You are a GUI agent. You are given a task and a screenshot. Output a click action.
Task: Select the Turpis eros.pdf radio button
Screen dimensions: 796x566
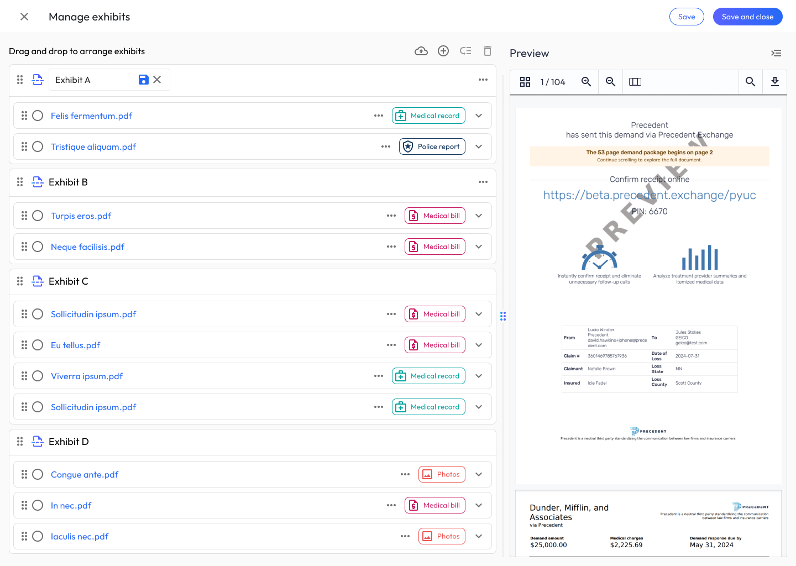(x=38, y=216)
